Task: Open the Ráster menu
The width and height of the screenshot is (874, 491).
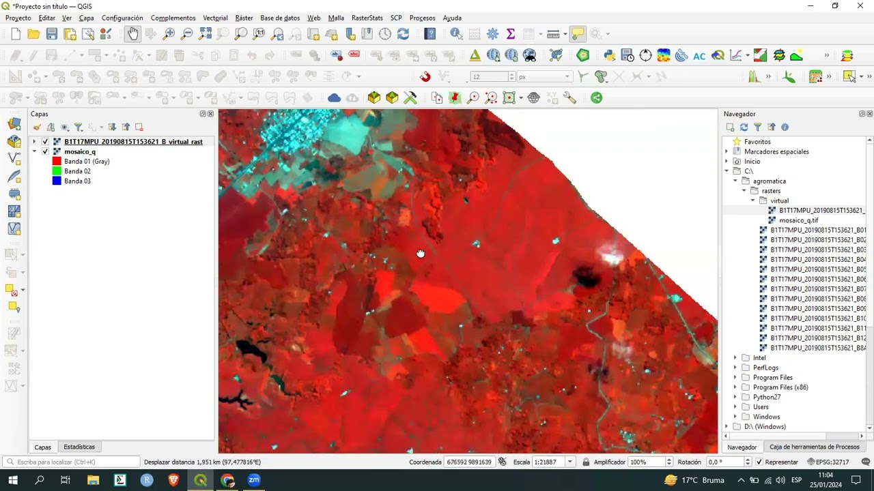Action: point(244,18)
